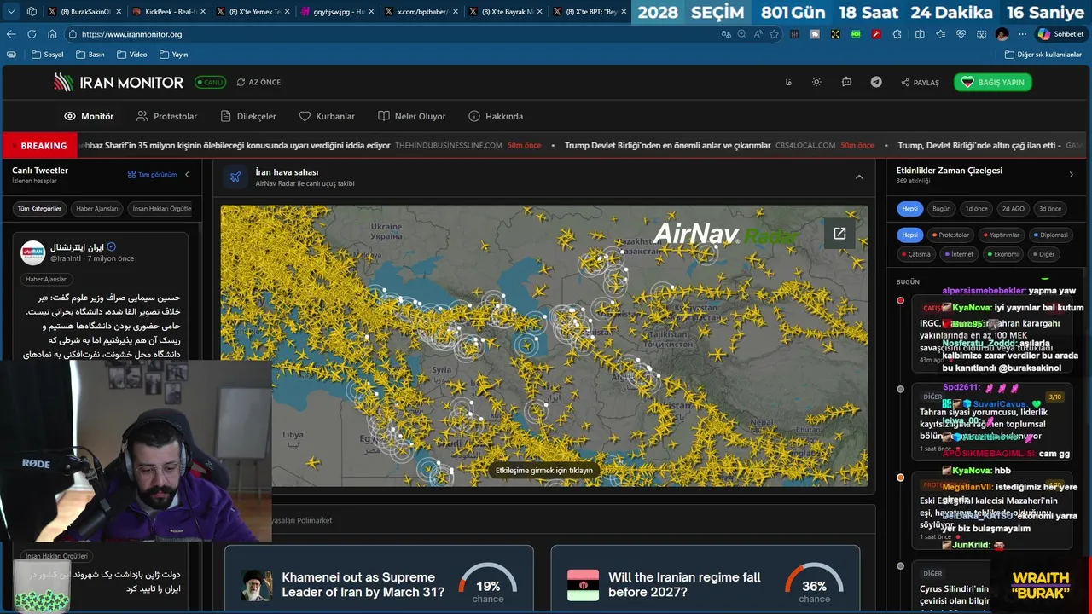Filter events by Diğer category
Viewport: 1092px width, 614px height.
point(1044,254)
